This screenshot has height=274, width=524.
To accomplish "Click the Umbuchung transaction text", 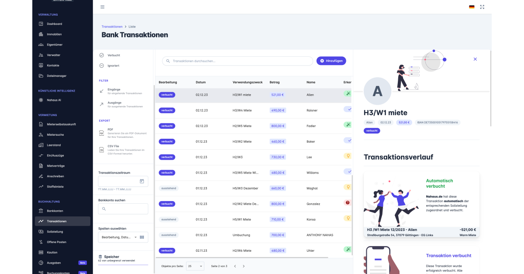I will click(241, 235).
